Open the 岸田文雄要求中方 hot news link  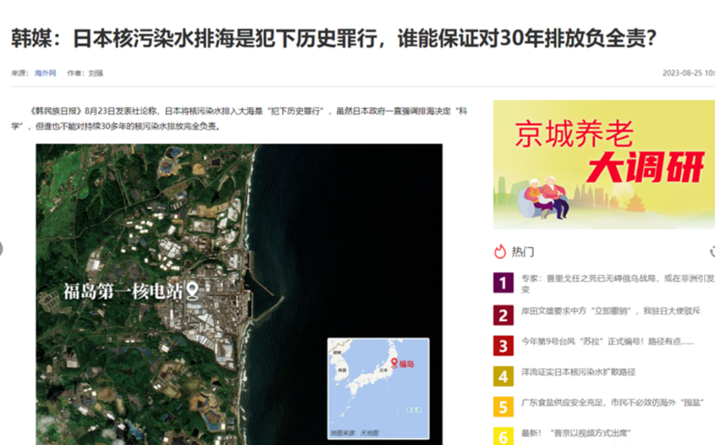tap(610, 311)
